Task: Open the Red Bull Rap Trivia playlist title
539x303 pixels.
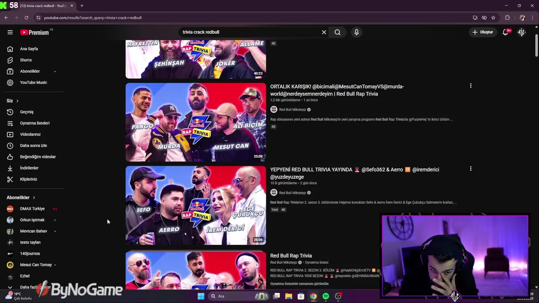Action: [291, 255]
